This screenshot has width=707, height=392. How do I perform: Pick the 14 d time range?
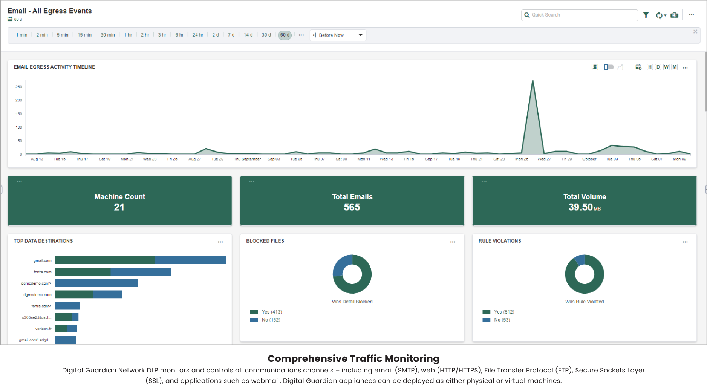pyautogui.click(x=248, y=35)
